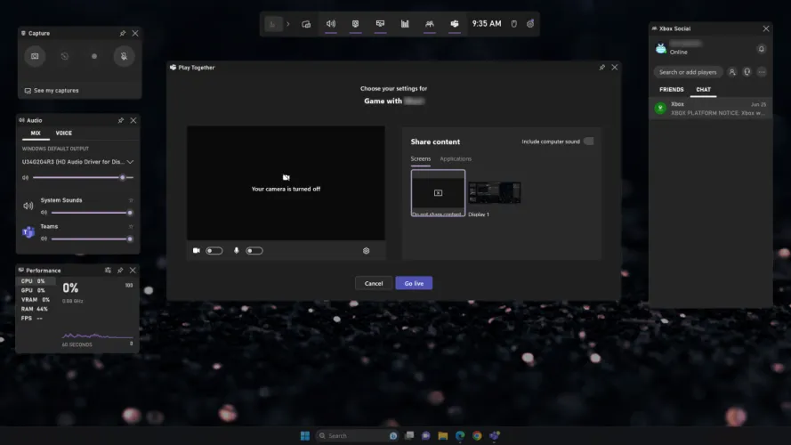Click the Go live button
791x445 pixels.
click(414, 283)
